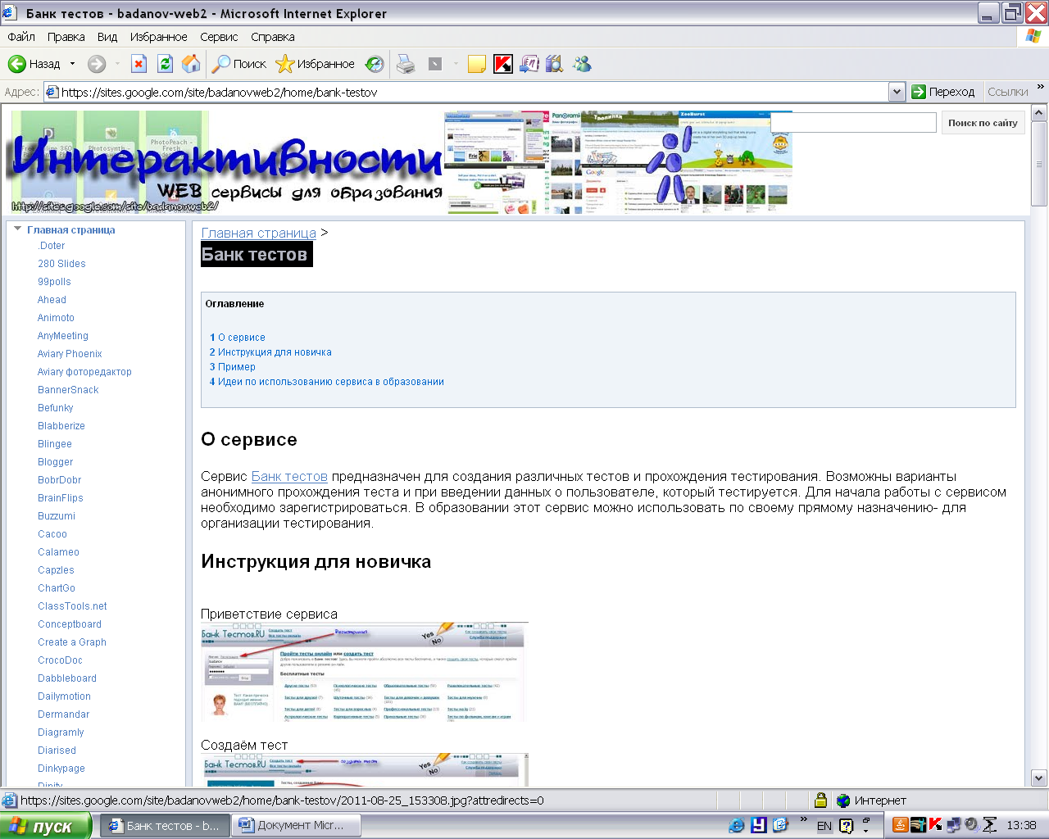Open the Dabbleboard sidebar link
The width and height of the screenshot is (1049, 839).
pos(67,678)
